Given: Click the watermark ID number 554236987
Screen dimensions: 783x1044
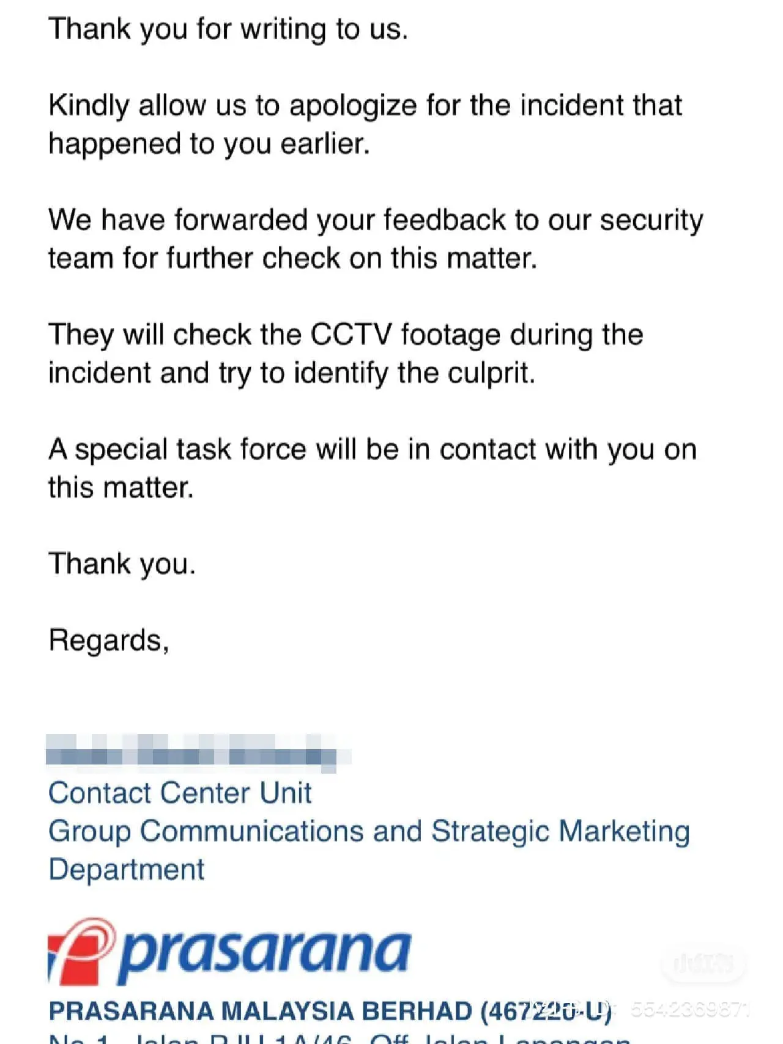Looking at the screenshot, I should 688,1010.
